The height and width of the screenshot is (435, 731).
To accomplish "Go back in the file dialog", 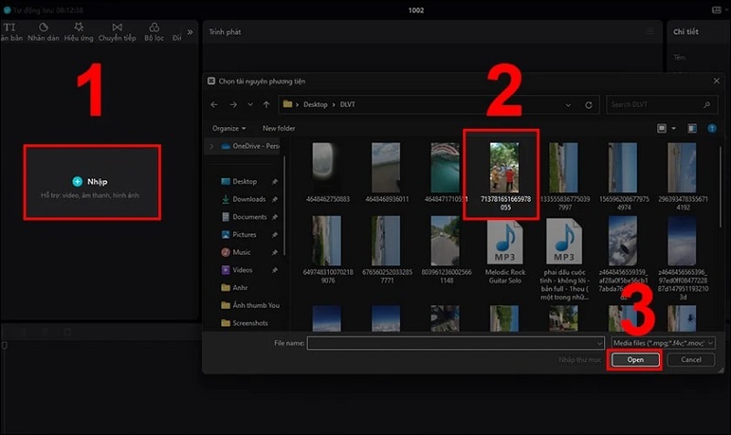I will [x=215, y=105].
